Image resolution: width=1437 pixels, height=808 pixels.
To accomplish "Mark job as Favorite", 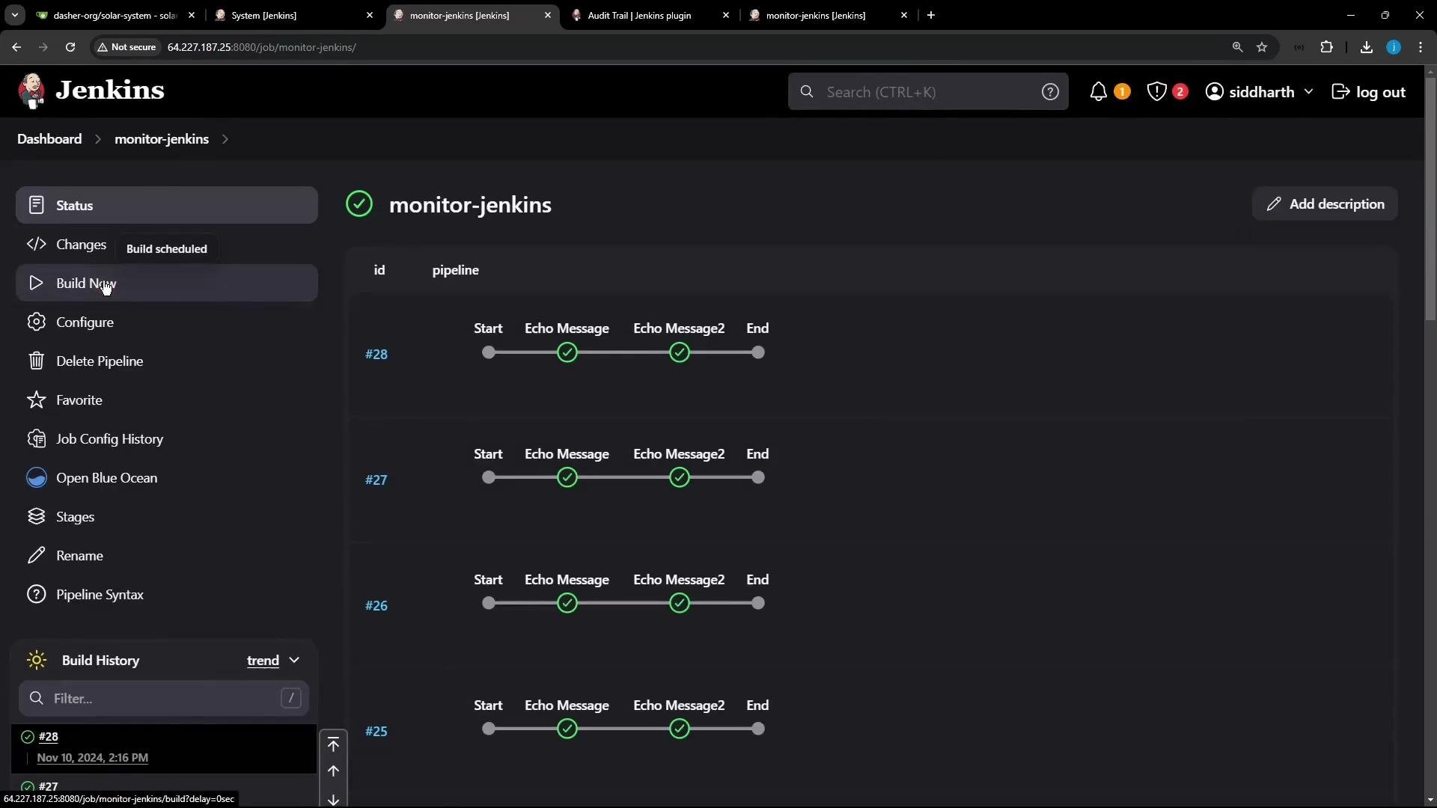I will coord(167,400).
